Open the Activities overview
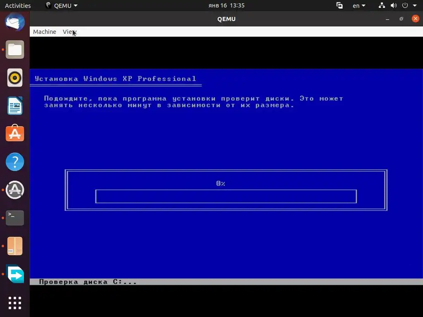Viewport: 423px width, 317px height. pos(18,5)
